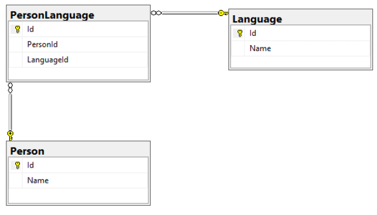Select the Language table title bar
377x215 pixels.
301,19
